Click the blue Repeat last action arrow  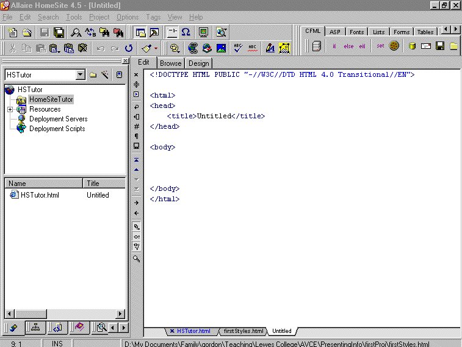[129, 48]
